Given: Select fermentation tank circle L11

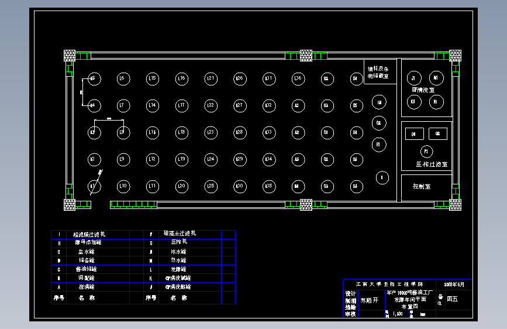Looking at the screenshot, I should pos(152,186).
